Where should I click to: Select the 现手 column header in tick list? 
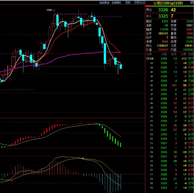[x=174, y=54]
